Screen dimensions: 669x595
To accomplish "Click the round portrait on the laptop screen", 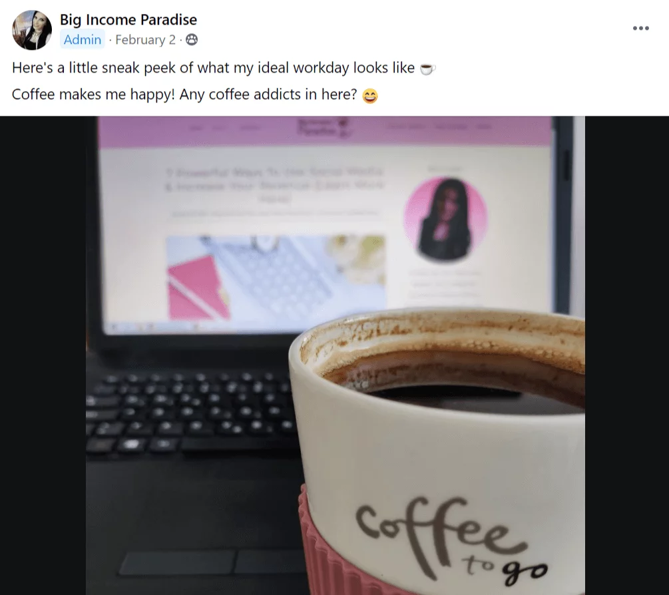I will [x=445, y=218].
